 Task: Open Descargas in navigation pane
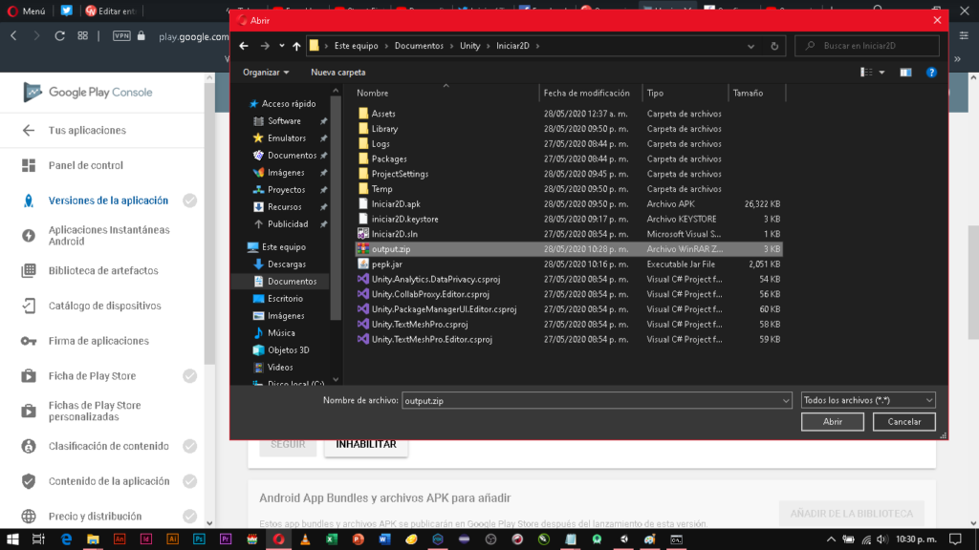click(287, 264)
